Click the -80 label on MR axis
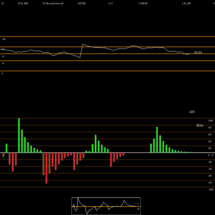 [210, 183]
